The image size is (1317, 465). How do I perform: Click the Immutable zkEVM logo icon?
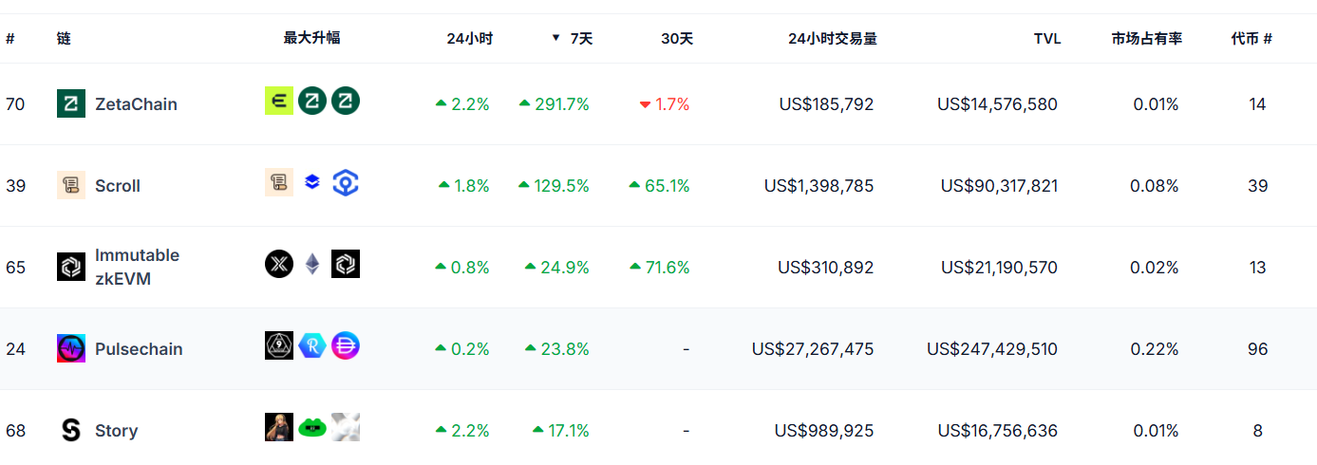[71, 267]
